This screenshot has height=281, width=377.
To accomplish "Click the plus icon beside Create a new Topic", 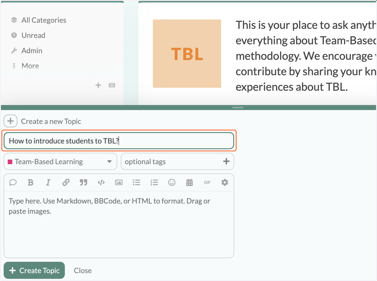I will [x=10, y=121].
